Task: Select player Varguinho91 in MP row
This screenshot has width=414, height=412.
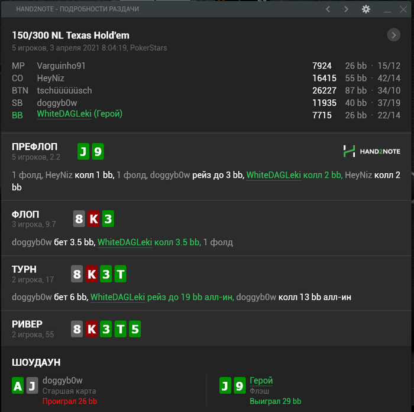Action: pyautogui.click(x=62, y=66)
